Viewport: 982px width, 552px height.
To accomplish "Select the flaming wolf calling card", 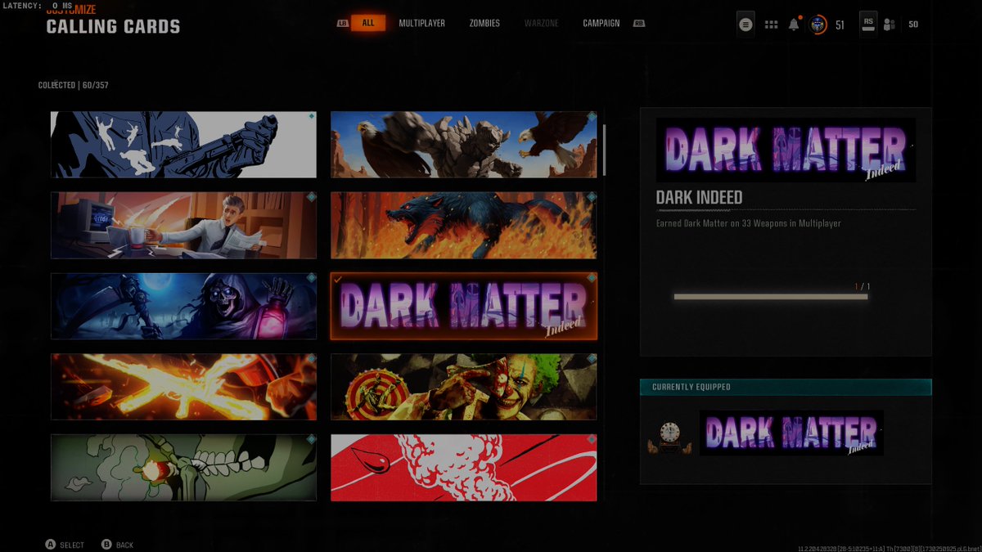I will tap(463, 226).
